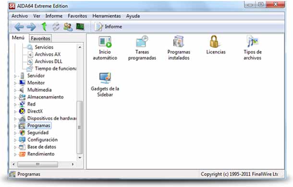Select Dispositivos de hardware node

coord(52,118)
